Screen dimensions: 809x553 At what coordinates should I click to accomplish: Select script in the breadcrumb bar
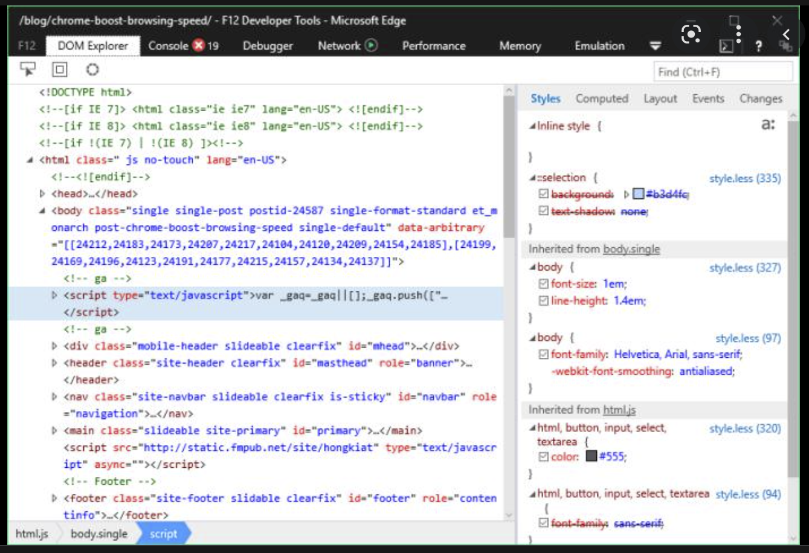pos(164,534)
